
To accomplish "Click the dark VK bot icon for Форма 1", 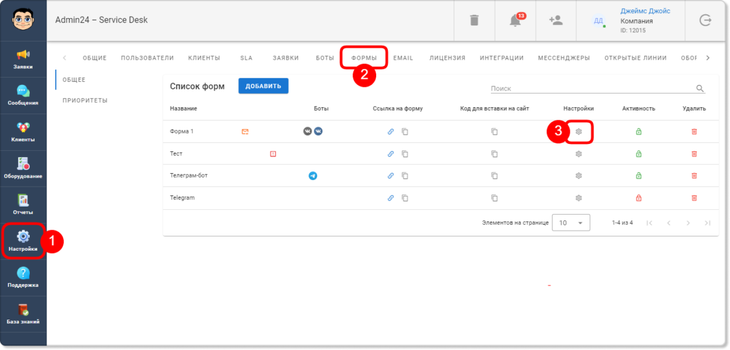I will click(307, 132).
